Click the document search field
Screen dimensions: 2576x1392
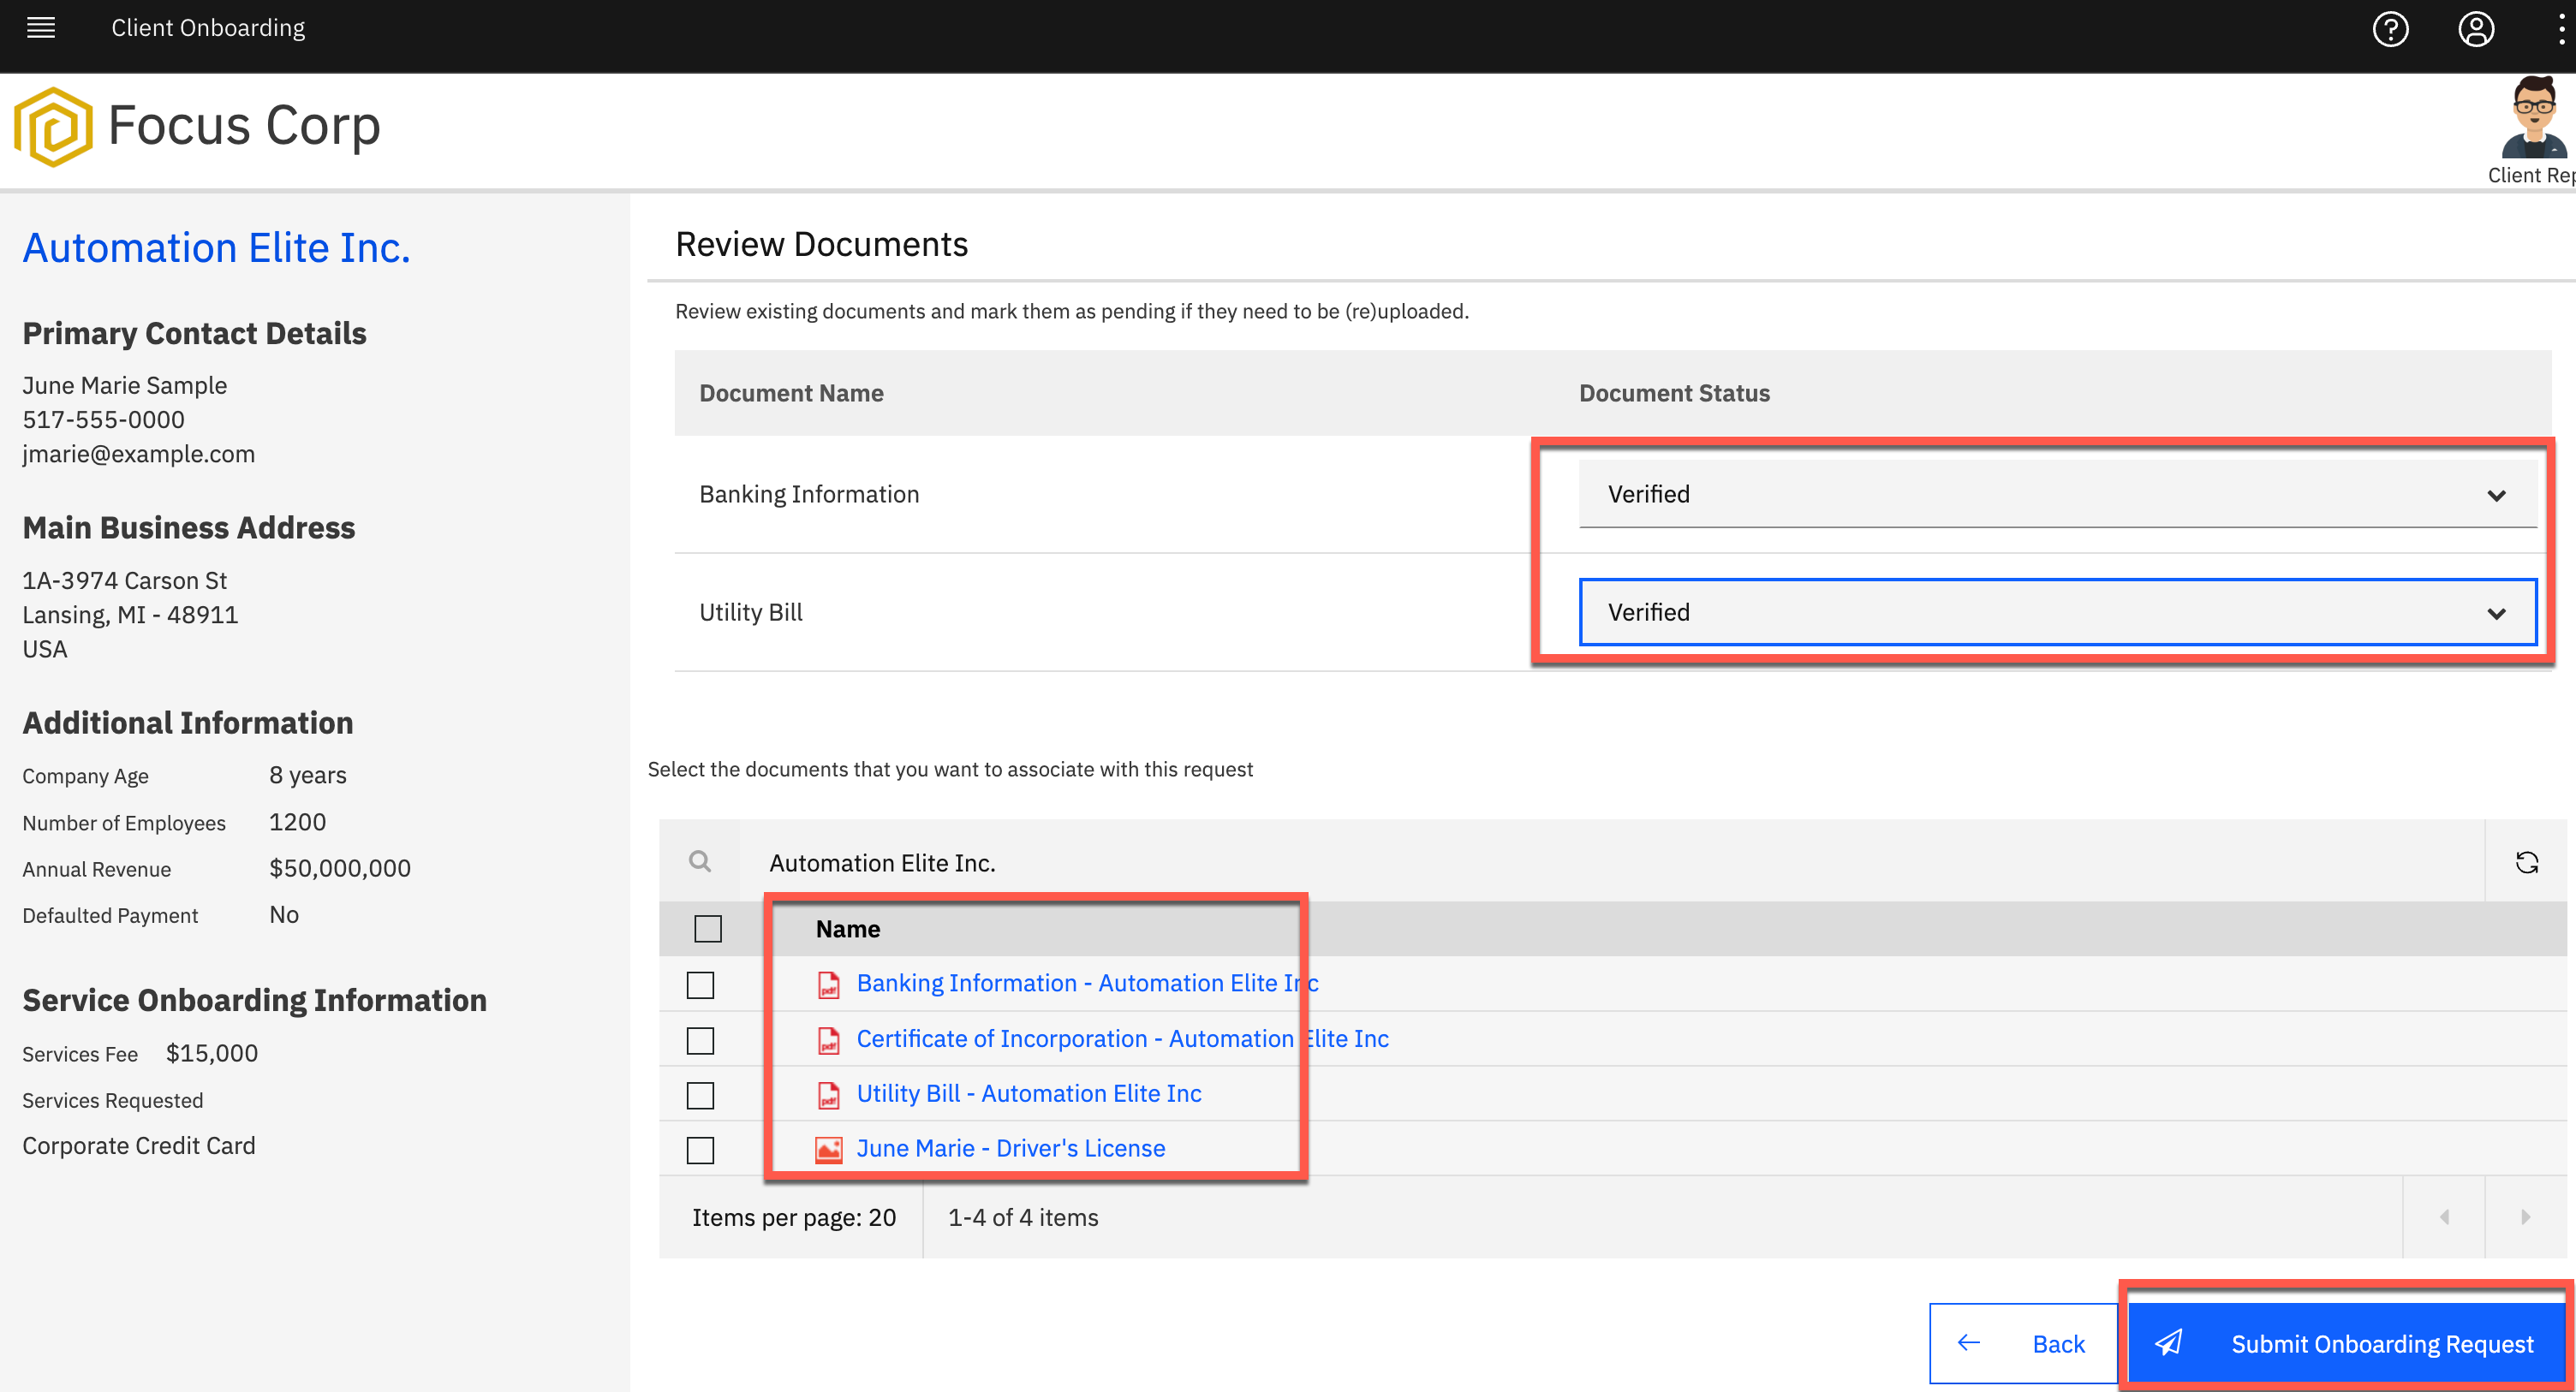coord(1610,862)
